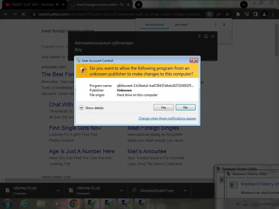Image resolution: width=279 pixels, height=209 pixels.
Task: Expand options for second o8pmkp zip download
Action: (x=122, y=190)
